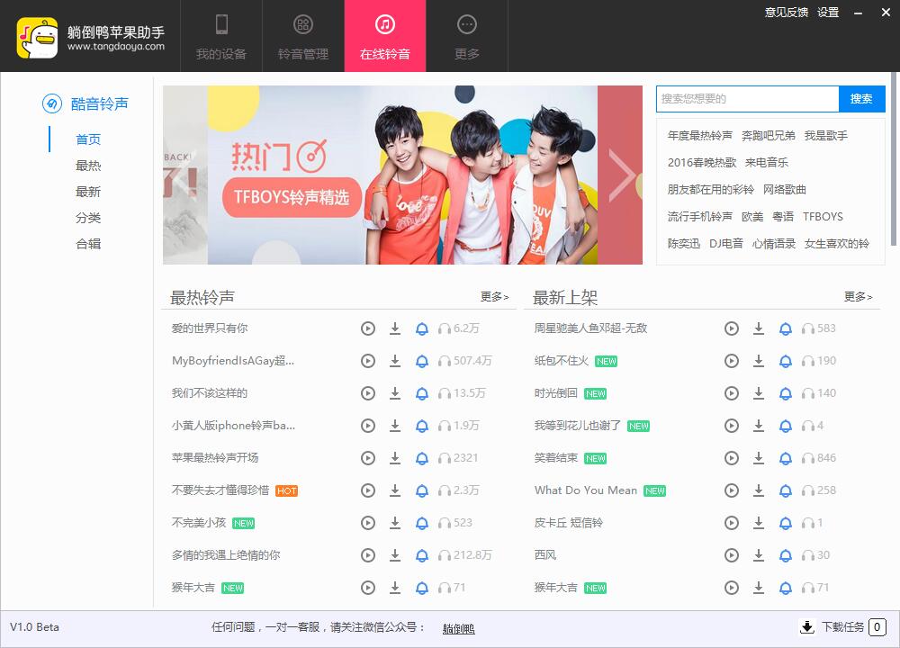Open download tasks icon in status bar

pos(807,626)
